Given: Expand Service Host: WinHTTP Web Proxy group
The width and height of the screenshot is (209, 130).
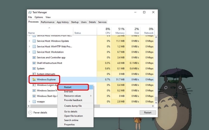Looking at the screenshot, I should tap(29, 47).
